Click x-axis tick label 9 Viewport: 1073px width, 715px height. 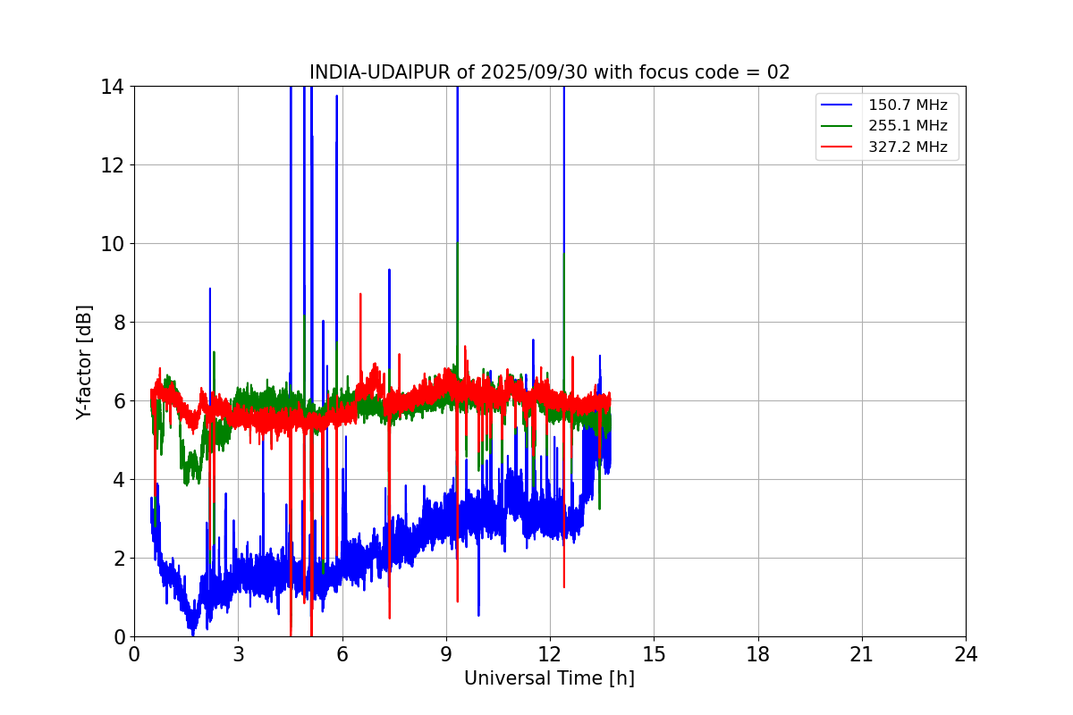pos(446,655)
